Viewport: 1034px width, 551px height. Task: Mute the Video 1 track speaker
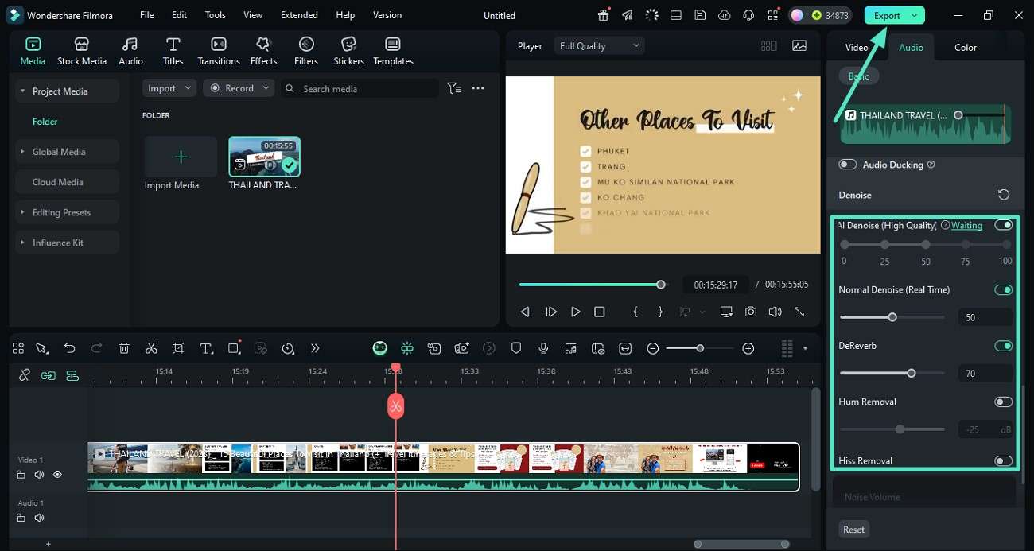pyautogui.click(x=39, y=475)
